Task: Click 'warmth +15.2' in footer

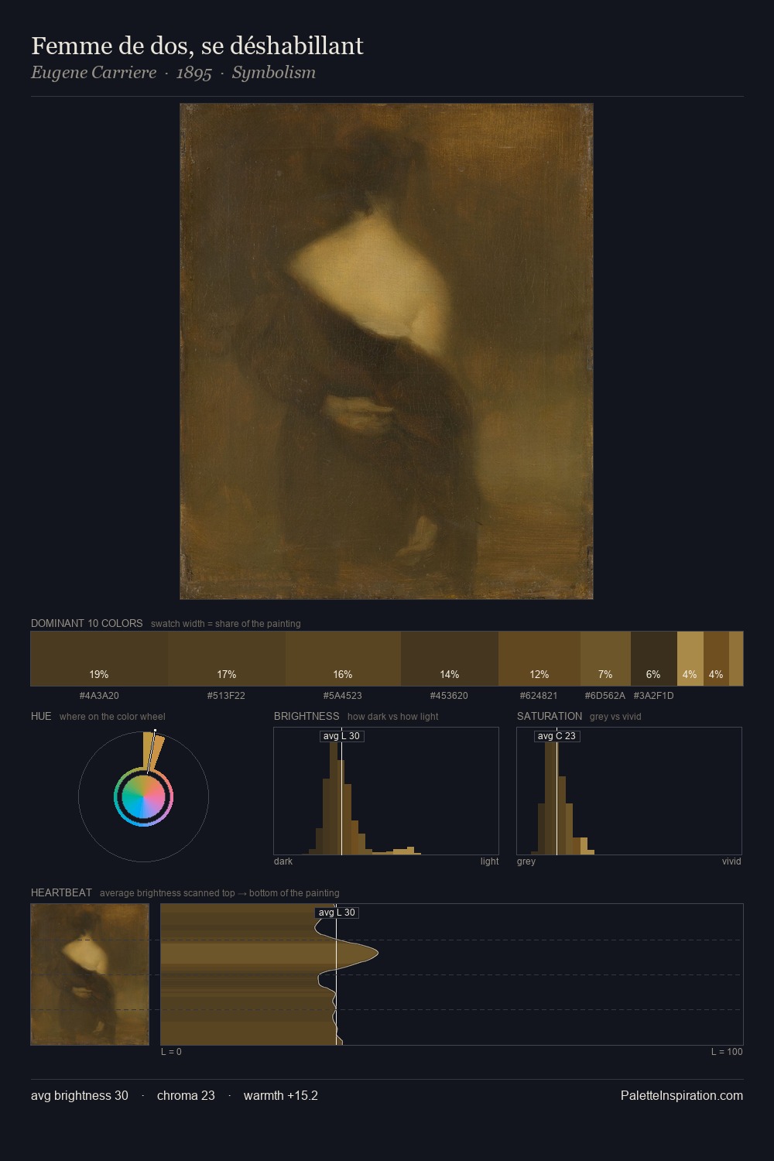Action: (x=281, y=1096)
